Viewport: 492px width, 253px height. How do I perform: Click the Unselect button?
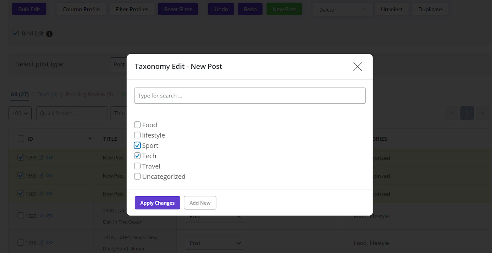coord(392,9)
